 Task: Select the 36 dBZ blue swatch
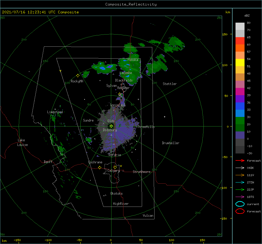tap(240, 106)
